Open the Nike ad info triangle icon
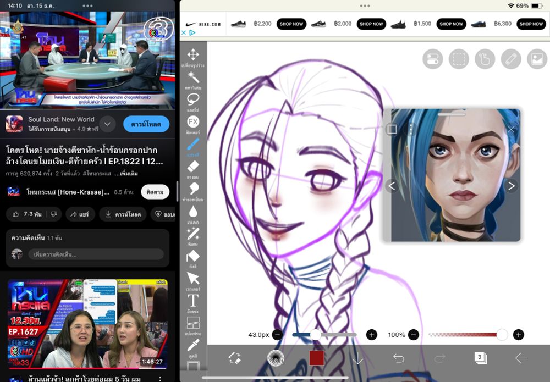This screenshot has width=550, height=382. (192, 32)
